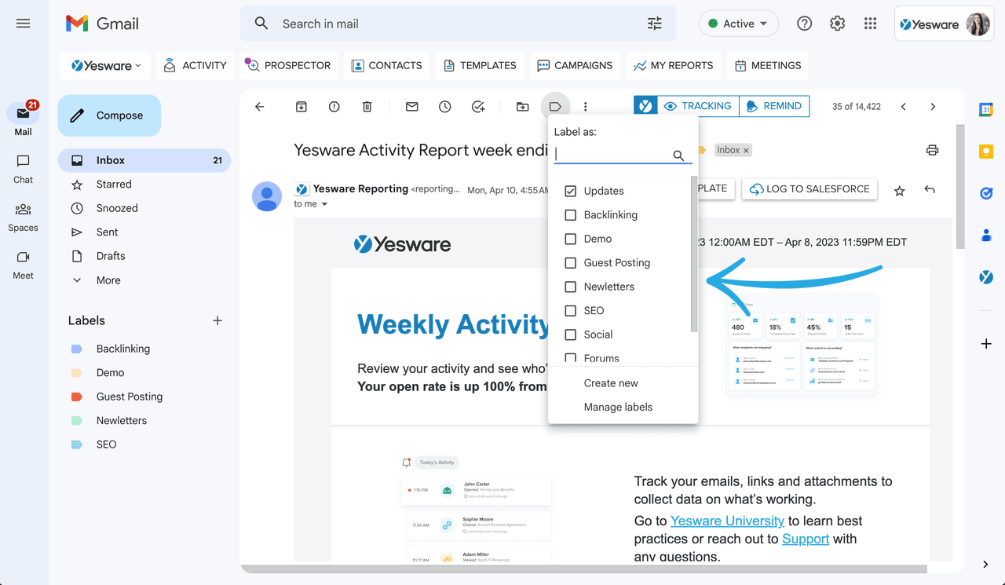
Task: Report email as spam
Action: point(334,107)
